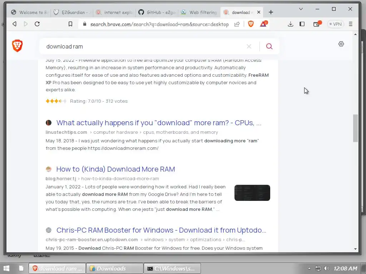Open the Windows Start button

point(6,268)
